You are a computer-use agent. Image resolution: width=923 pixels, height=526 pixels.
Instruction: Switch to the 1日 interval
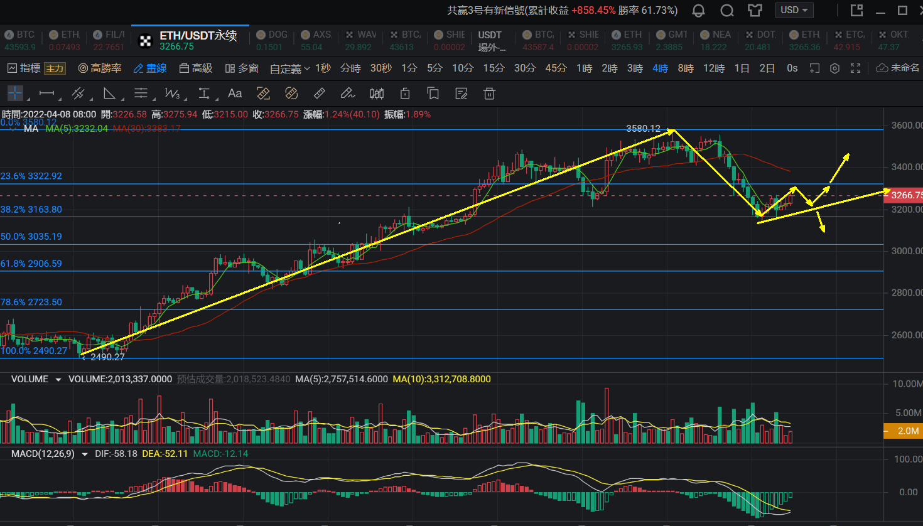tap(742, 68)
